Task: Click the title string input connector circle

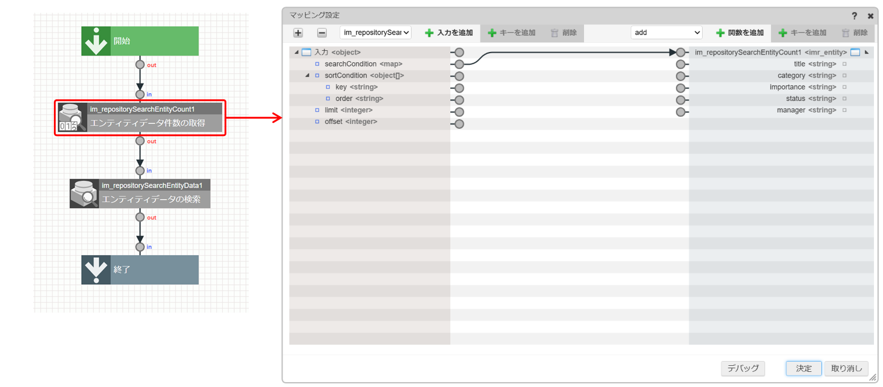Action: 681,64
